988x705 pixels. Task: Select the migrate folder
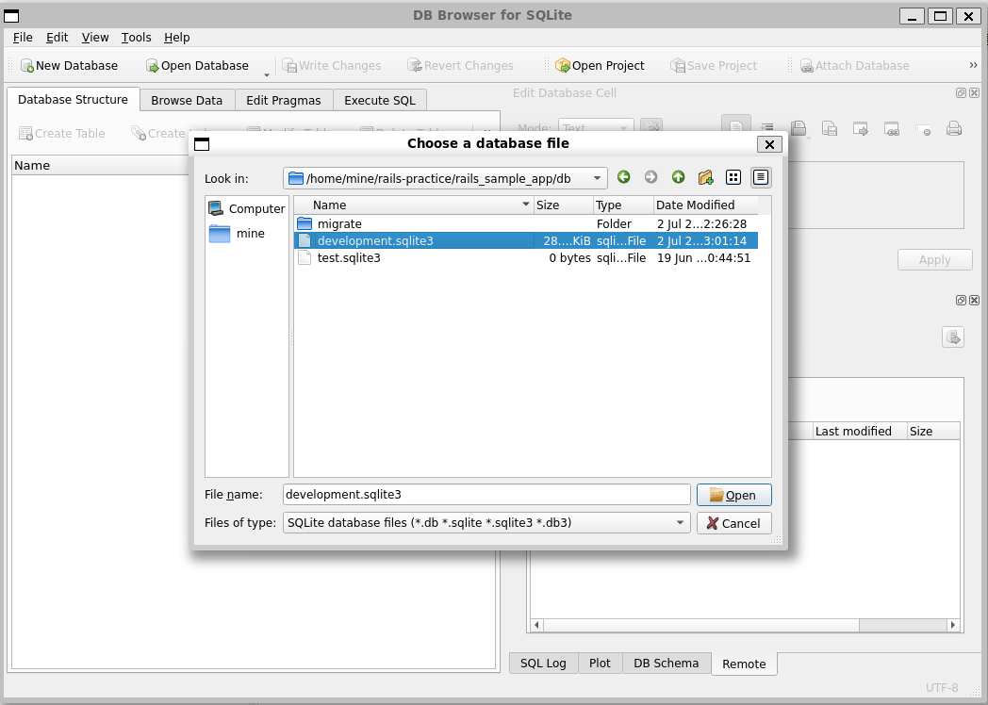[x=525, y=223]
